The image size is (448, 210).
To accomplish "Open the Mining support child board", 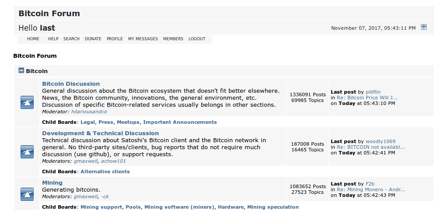I will (101, 207).
